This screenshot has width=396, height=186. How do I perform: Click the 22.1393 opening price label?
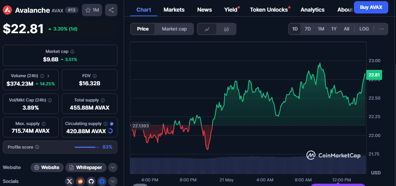140,126
